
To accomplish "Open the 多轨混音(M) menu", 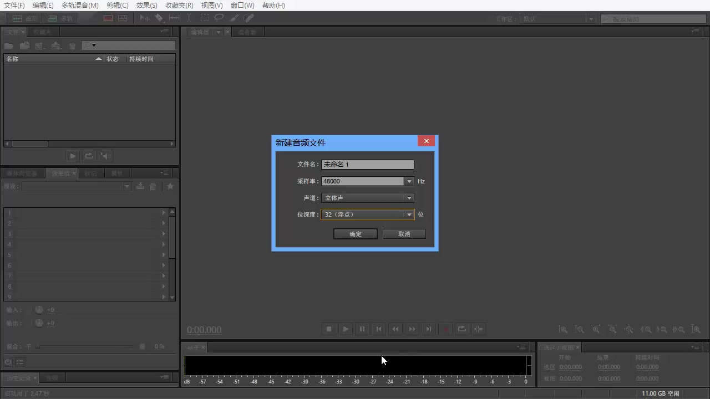I will click(80, 6).
